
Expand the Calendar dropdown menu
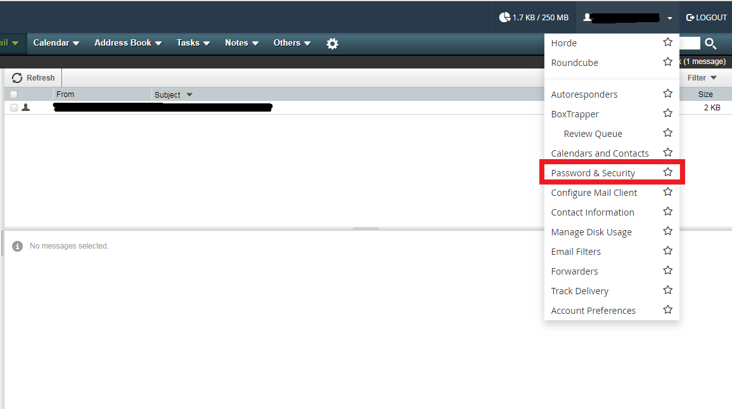(x=56, y=43)
